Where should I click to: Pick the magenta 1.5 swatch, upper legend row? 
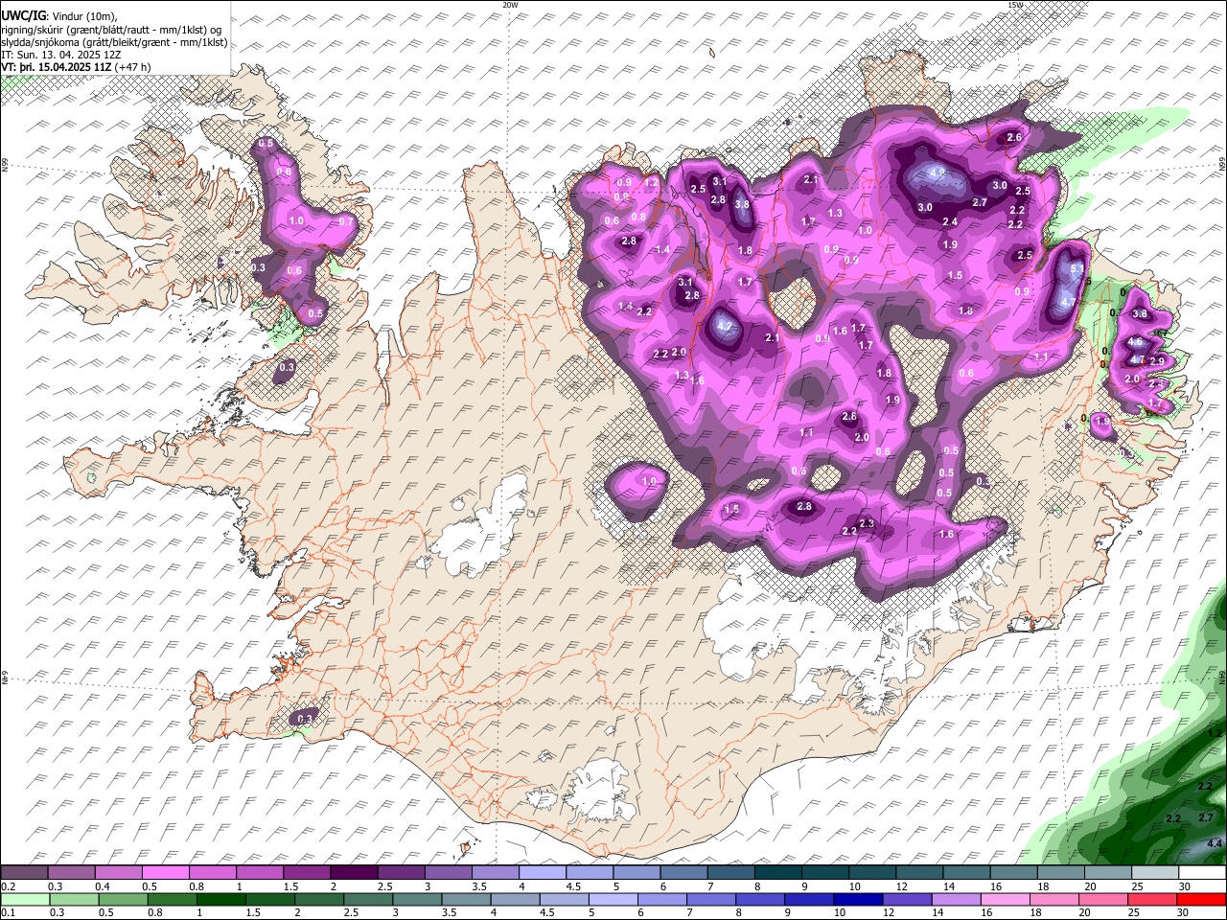pyautogui.click(x=307, y=873)
